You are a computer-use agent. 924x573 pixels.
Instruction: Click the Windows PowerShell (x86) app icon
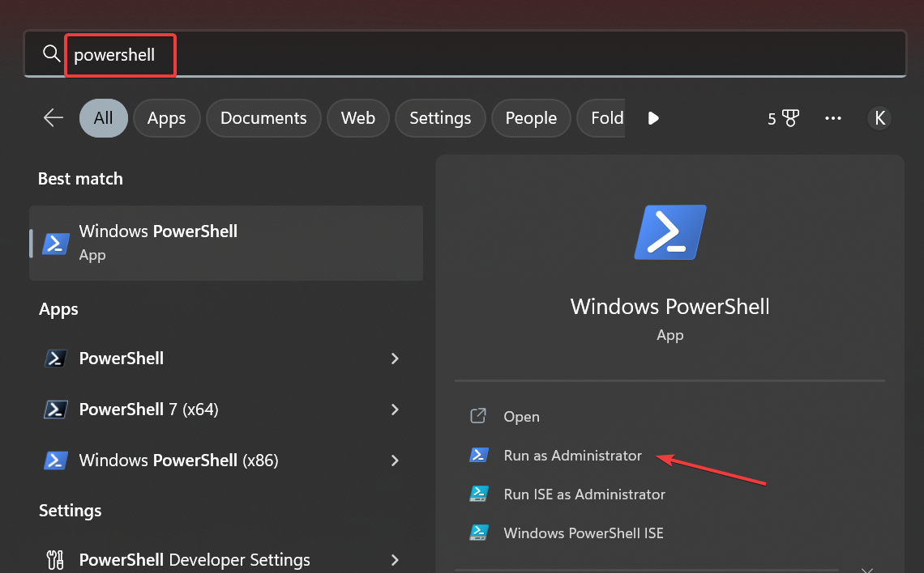[56, 460]
